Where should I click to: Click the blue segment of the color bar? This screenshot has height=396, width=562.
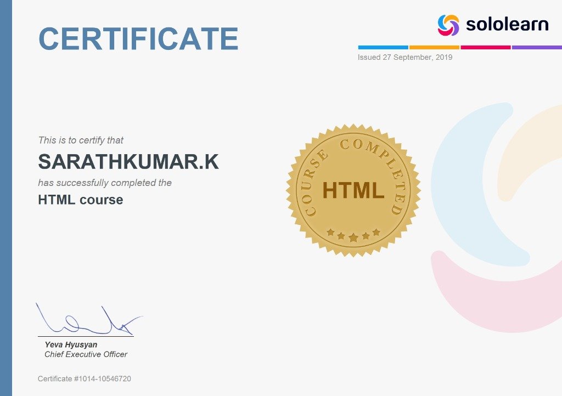(383, 47)
